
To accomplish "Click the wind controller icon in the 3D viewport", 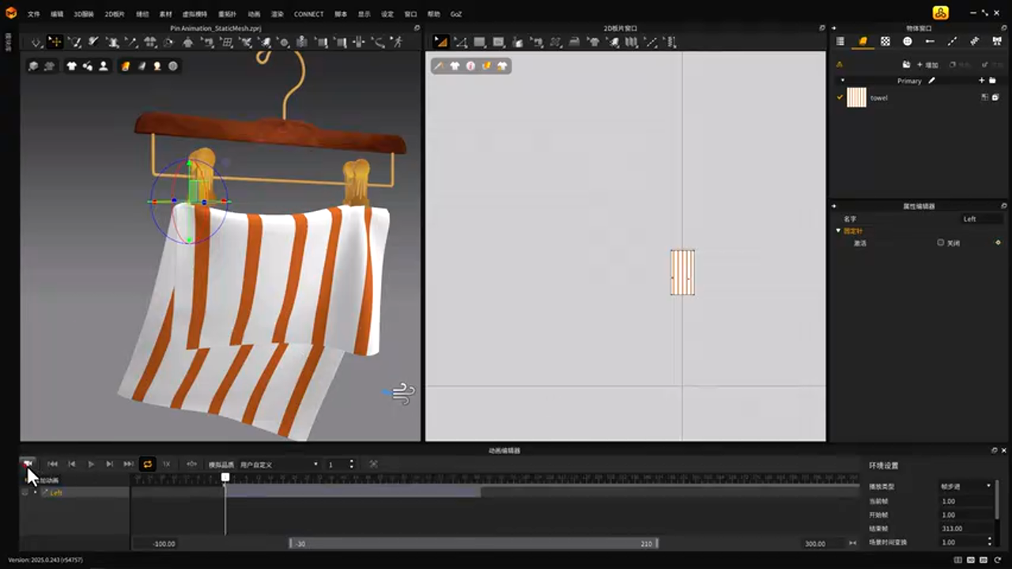I will pyautogui.click(x=402, y=393).
